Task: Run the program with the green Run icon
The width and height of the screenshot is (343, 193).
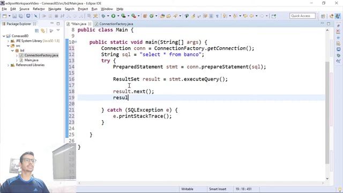Action: (113, 16)
